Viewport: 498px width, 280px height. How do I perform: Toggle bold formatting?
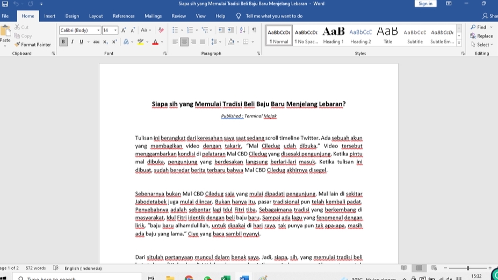[63, 41]
